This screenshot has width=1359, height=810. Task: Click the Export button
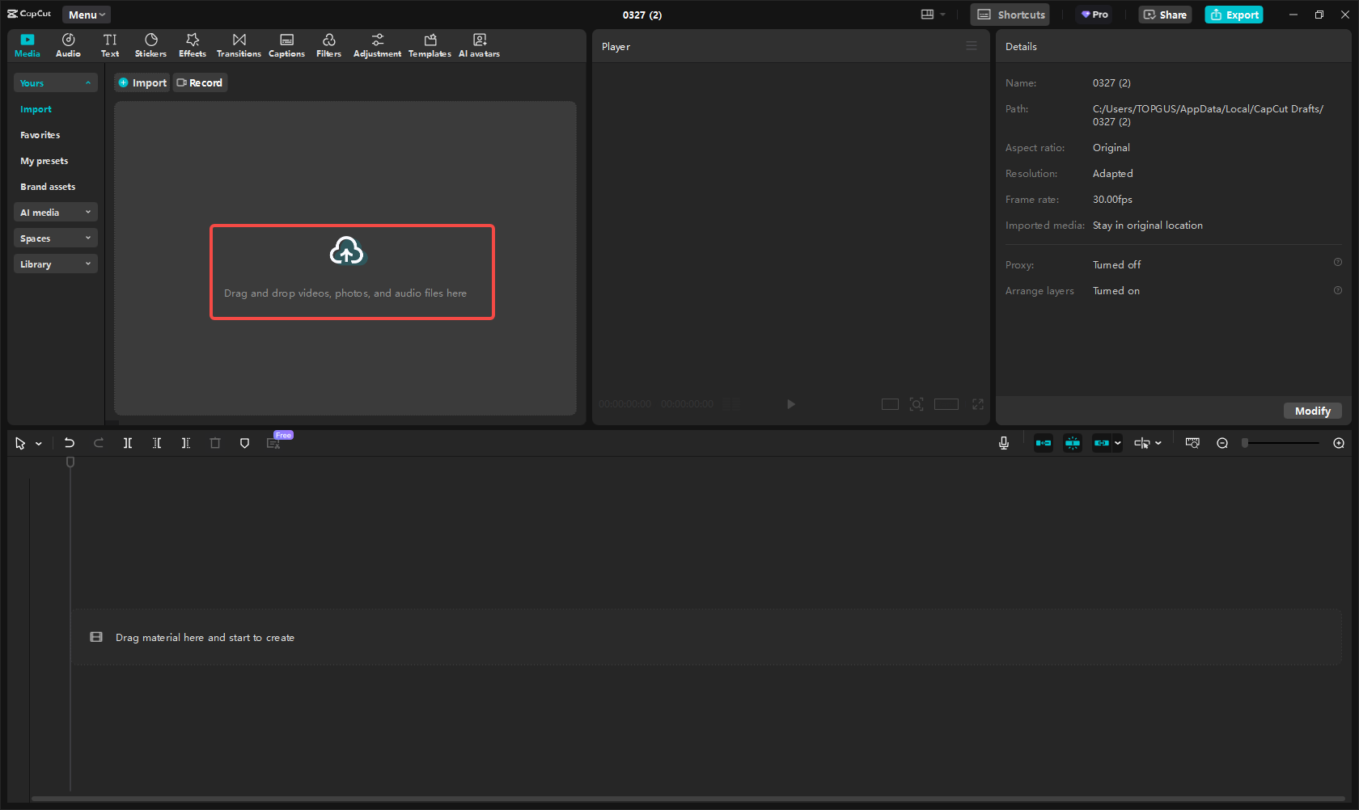click(1234, 15)
